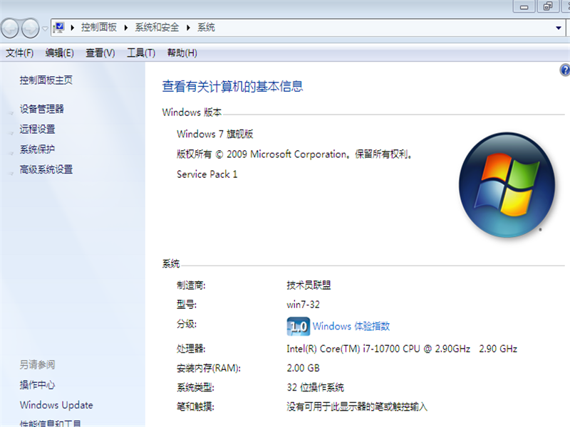Open the address bar history dropdown arrow

558,28
